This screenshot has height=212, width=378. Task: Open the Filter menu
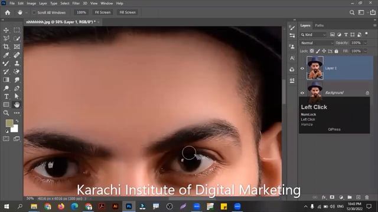click(76, 4)
